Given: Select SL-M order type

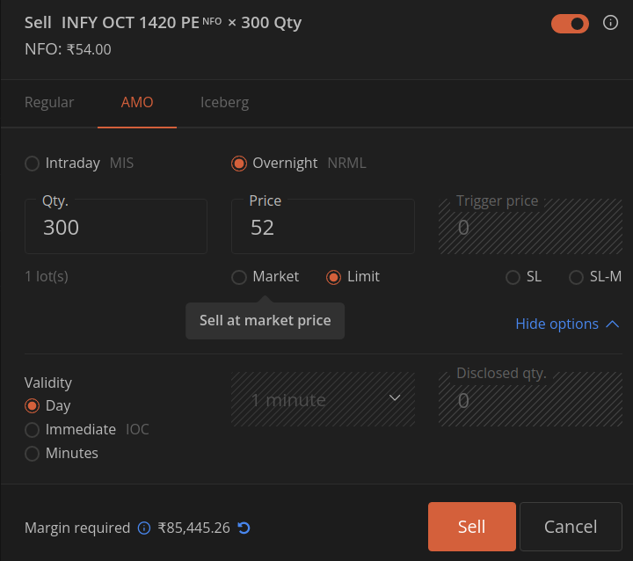Looking at the screenshot, I should [577, 277].
